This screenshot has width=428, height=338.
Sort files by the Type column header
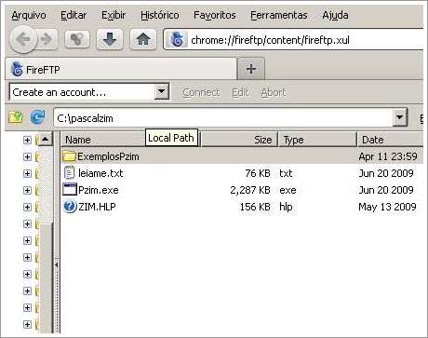(317, 140)
